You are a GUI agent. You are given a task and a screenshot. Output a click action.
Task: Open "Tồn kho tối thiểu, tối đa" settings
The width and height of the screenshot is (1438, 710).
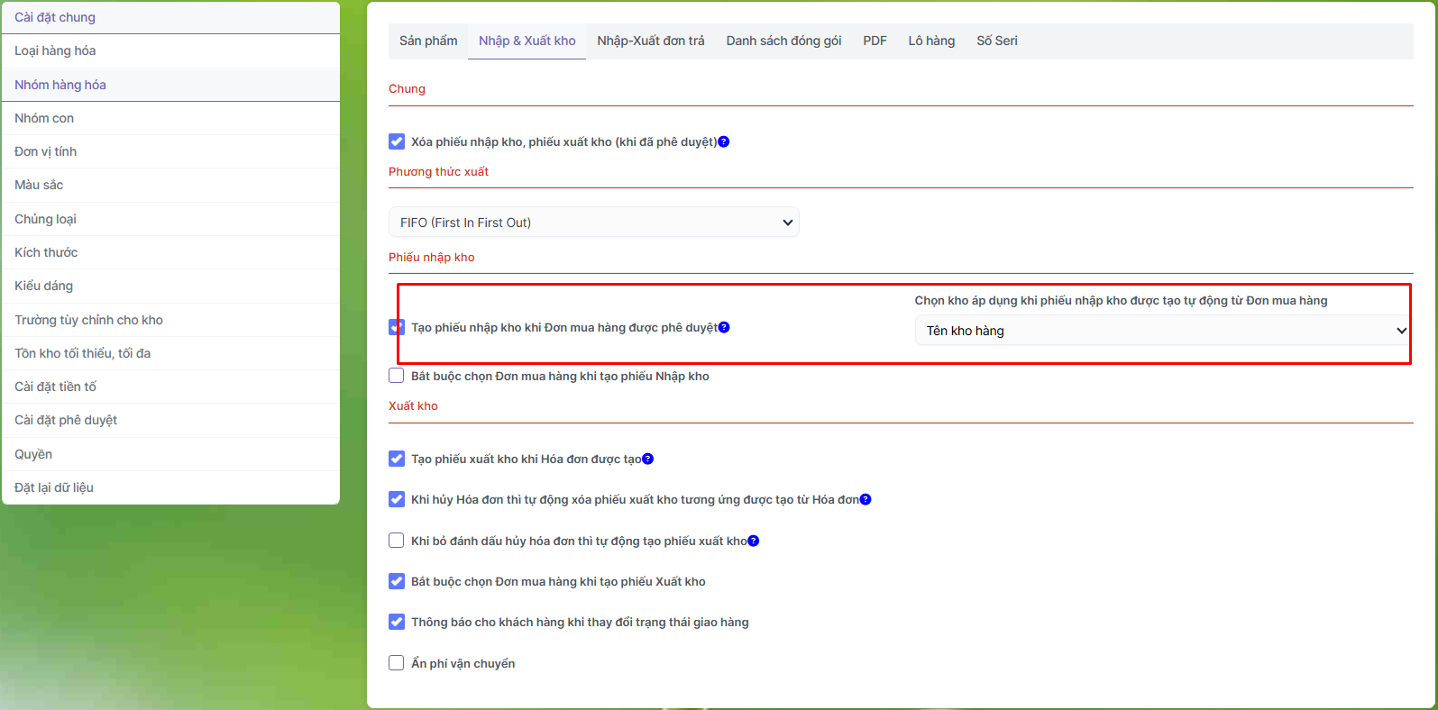(83, 353)
